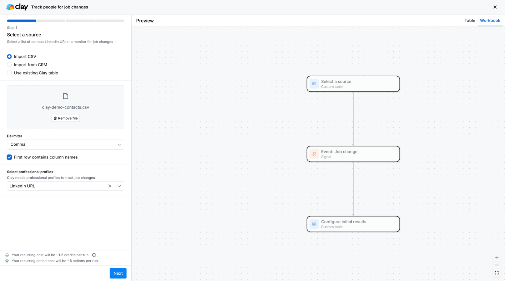The height and width of the screenshot is (281, 505).
Task: Switch to the Workbook preview tab
Action: tap(490, 20)
